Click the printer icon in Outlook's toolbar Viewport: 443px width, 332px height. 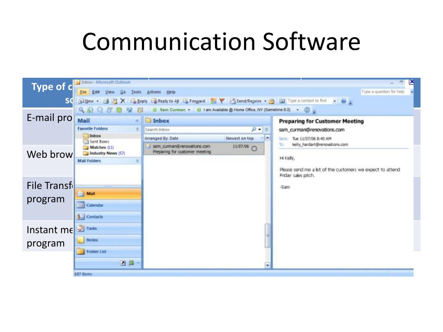(106, 101)
